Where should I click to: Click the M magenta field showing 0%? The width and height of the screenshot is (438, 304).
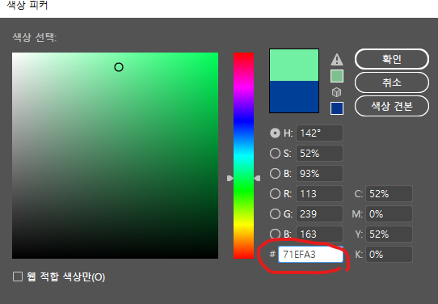[389, 213]
